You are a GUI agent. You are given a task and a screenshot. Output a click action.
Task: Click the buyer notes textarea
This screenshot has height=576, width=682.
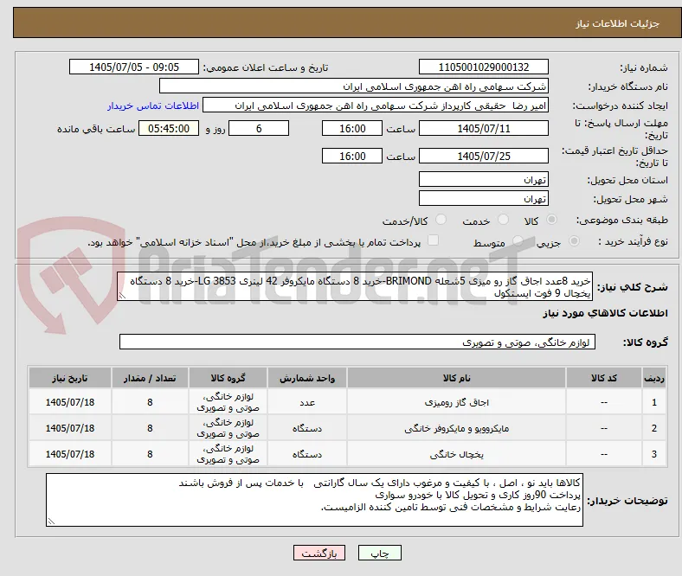click(314, 501)
